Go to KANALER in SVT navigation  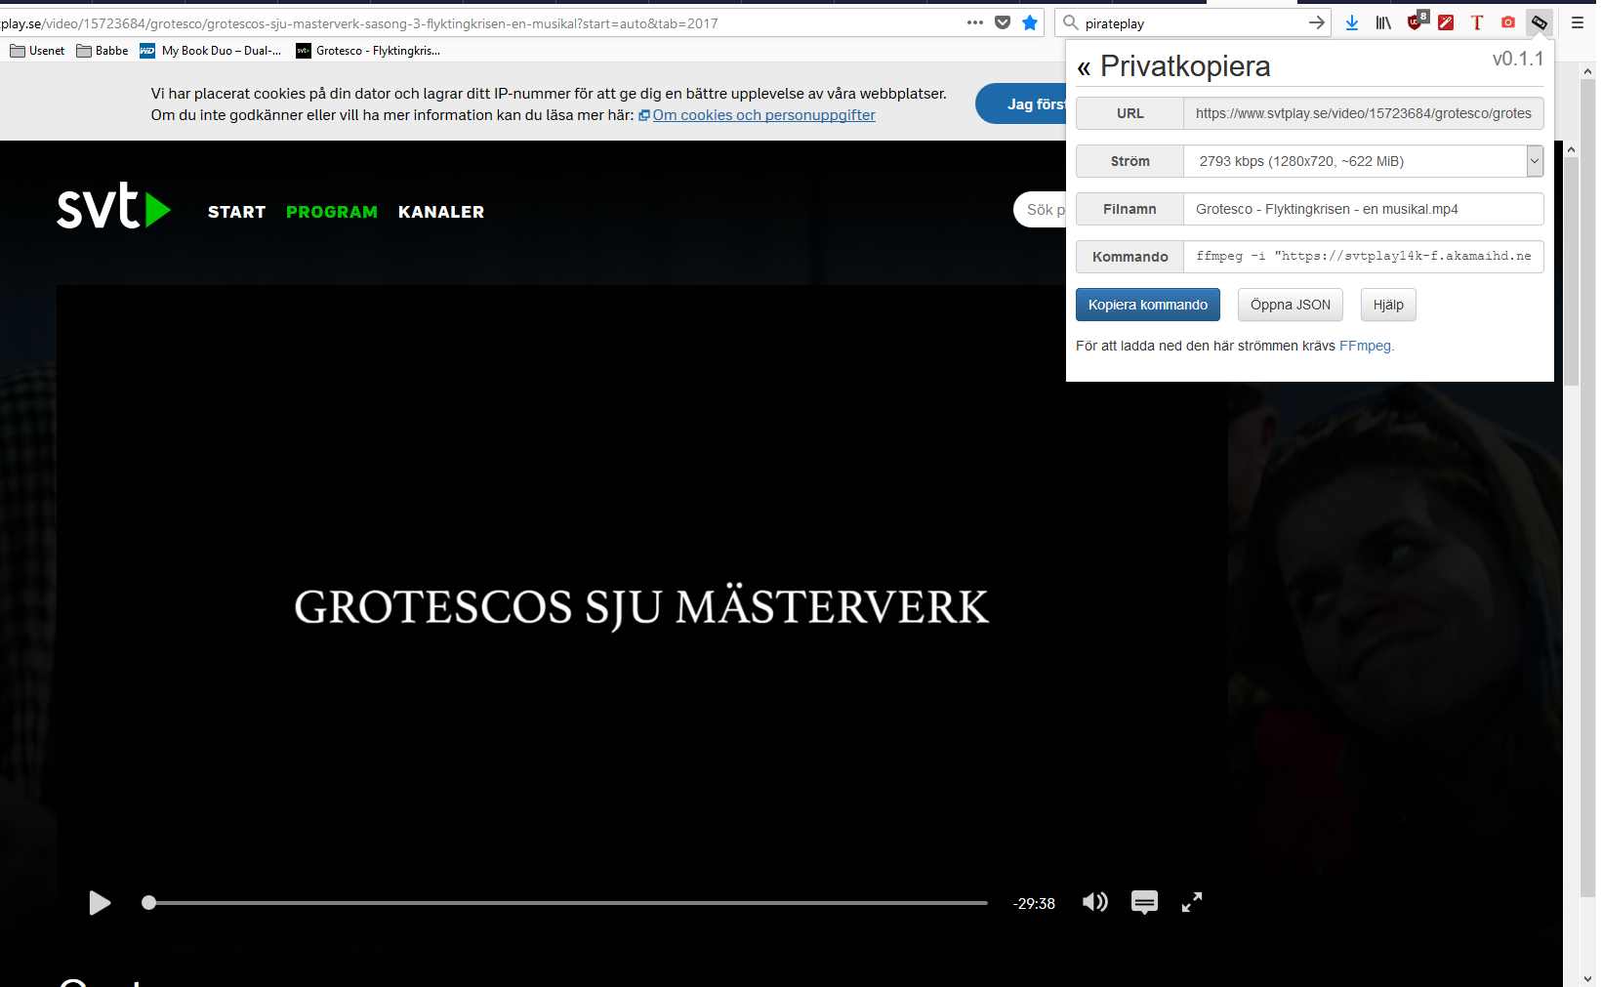pyautogui.click(x=441, y=212)
